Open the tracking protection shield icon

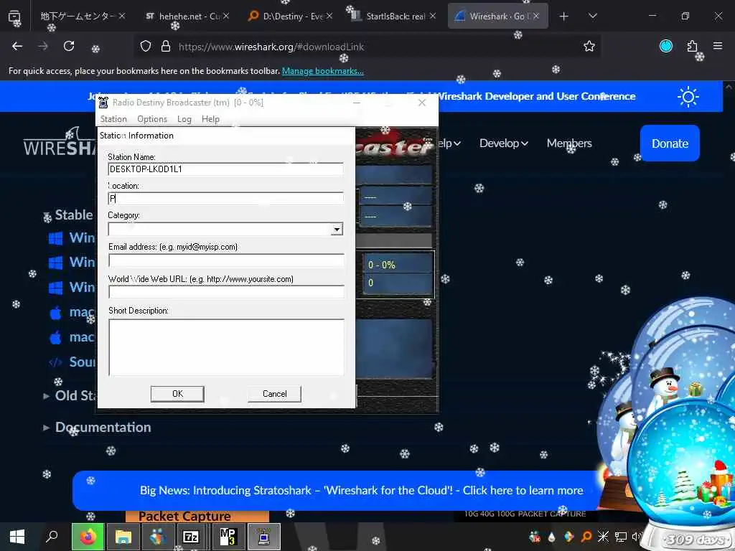click(146, 47)
